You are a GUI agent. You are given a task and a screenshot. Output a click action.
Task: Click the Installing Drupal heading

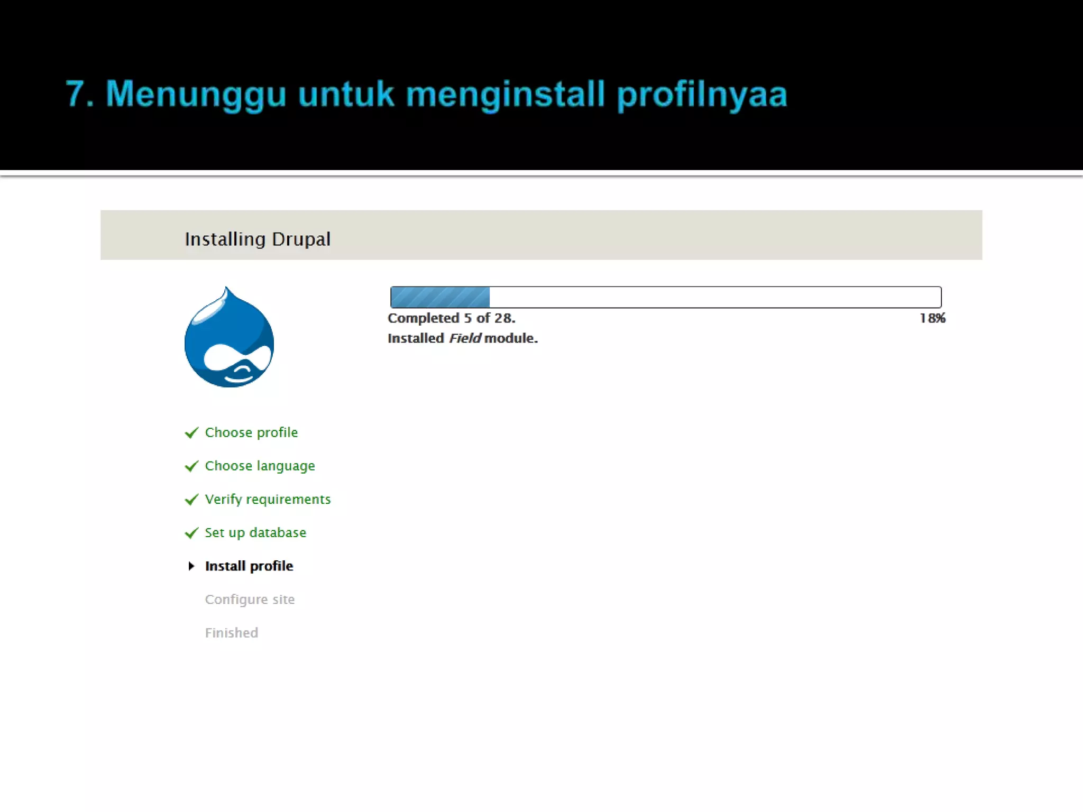(x=258, y=239)
